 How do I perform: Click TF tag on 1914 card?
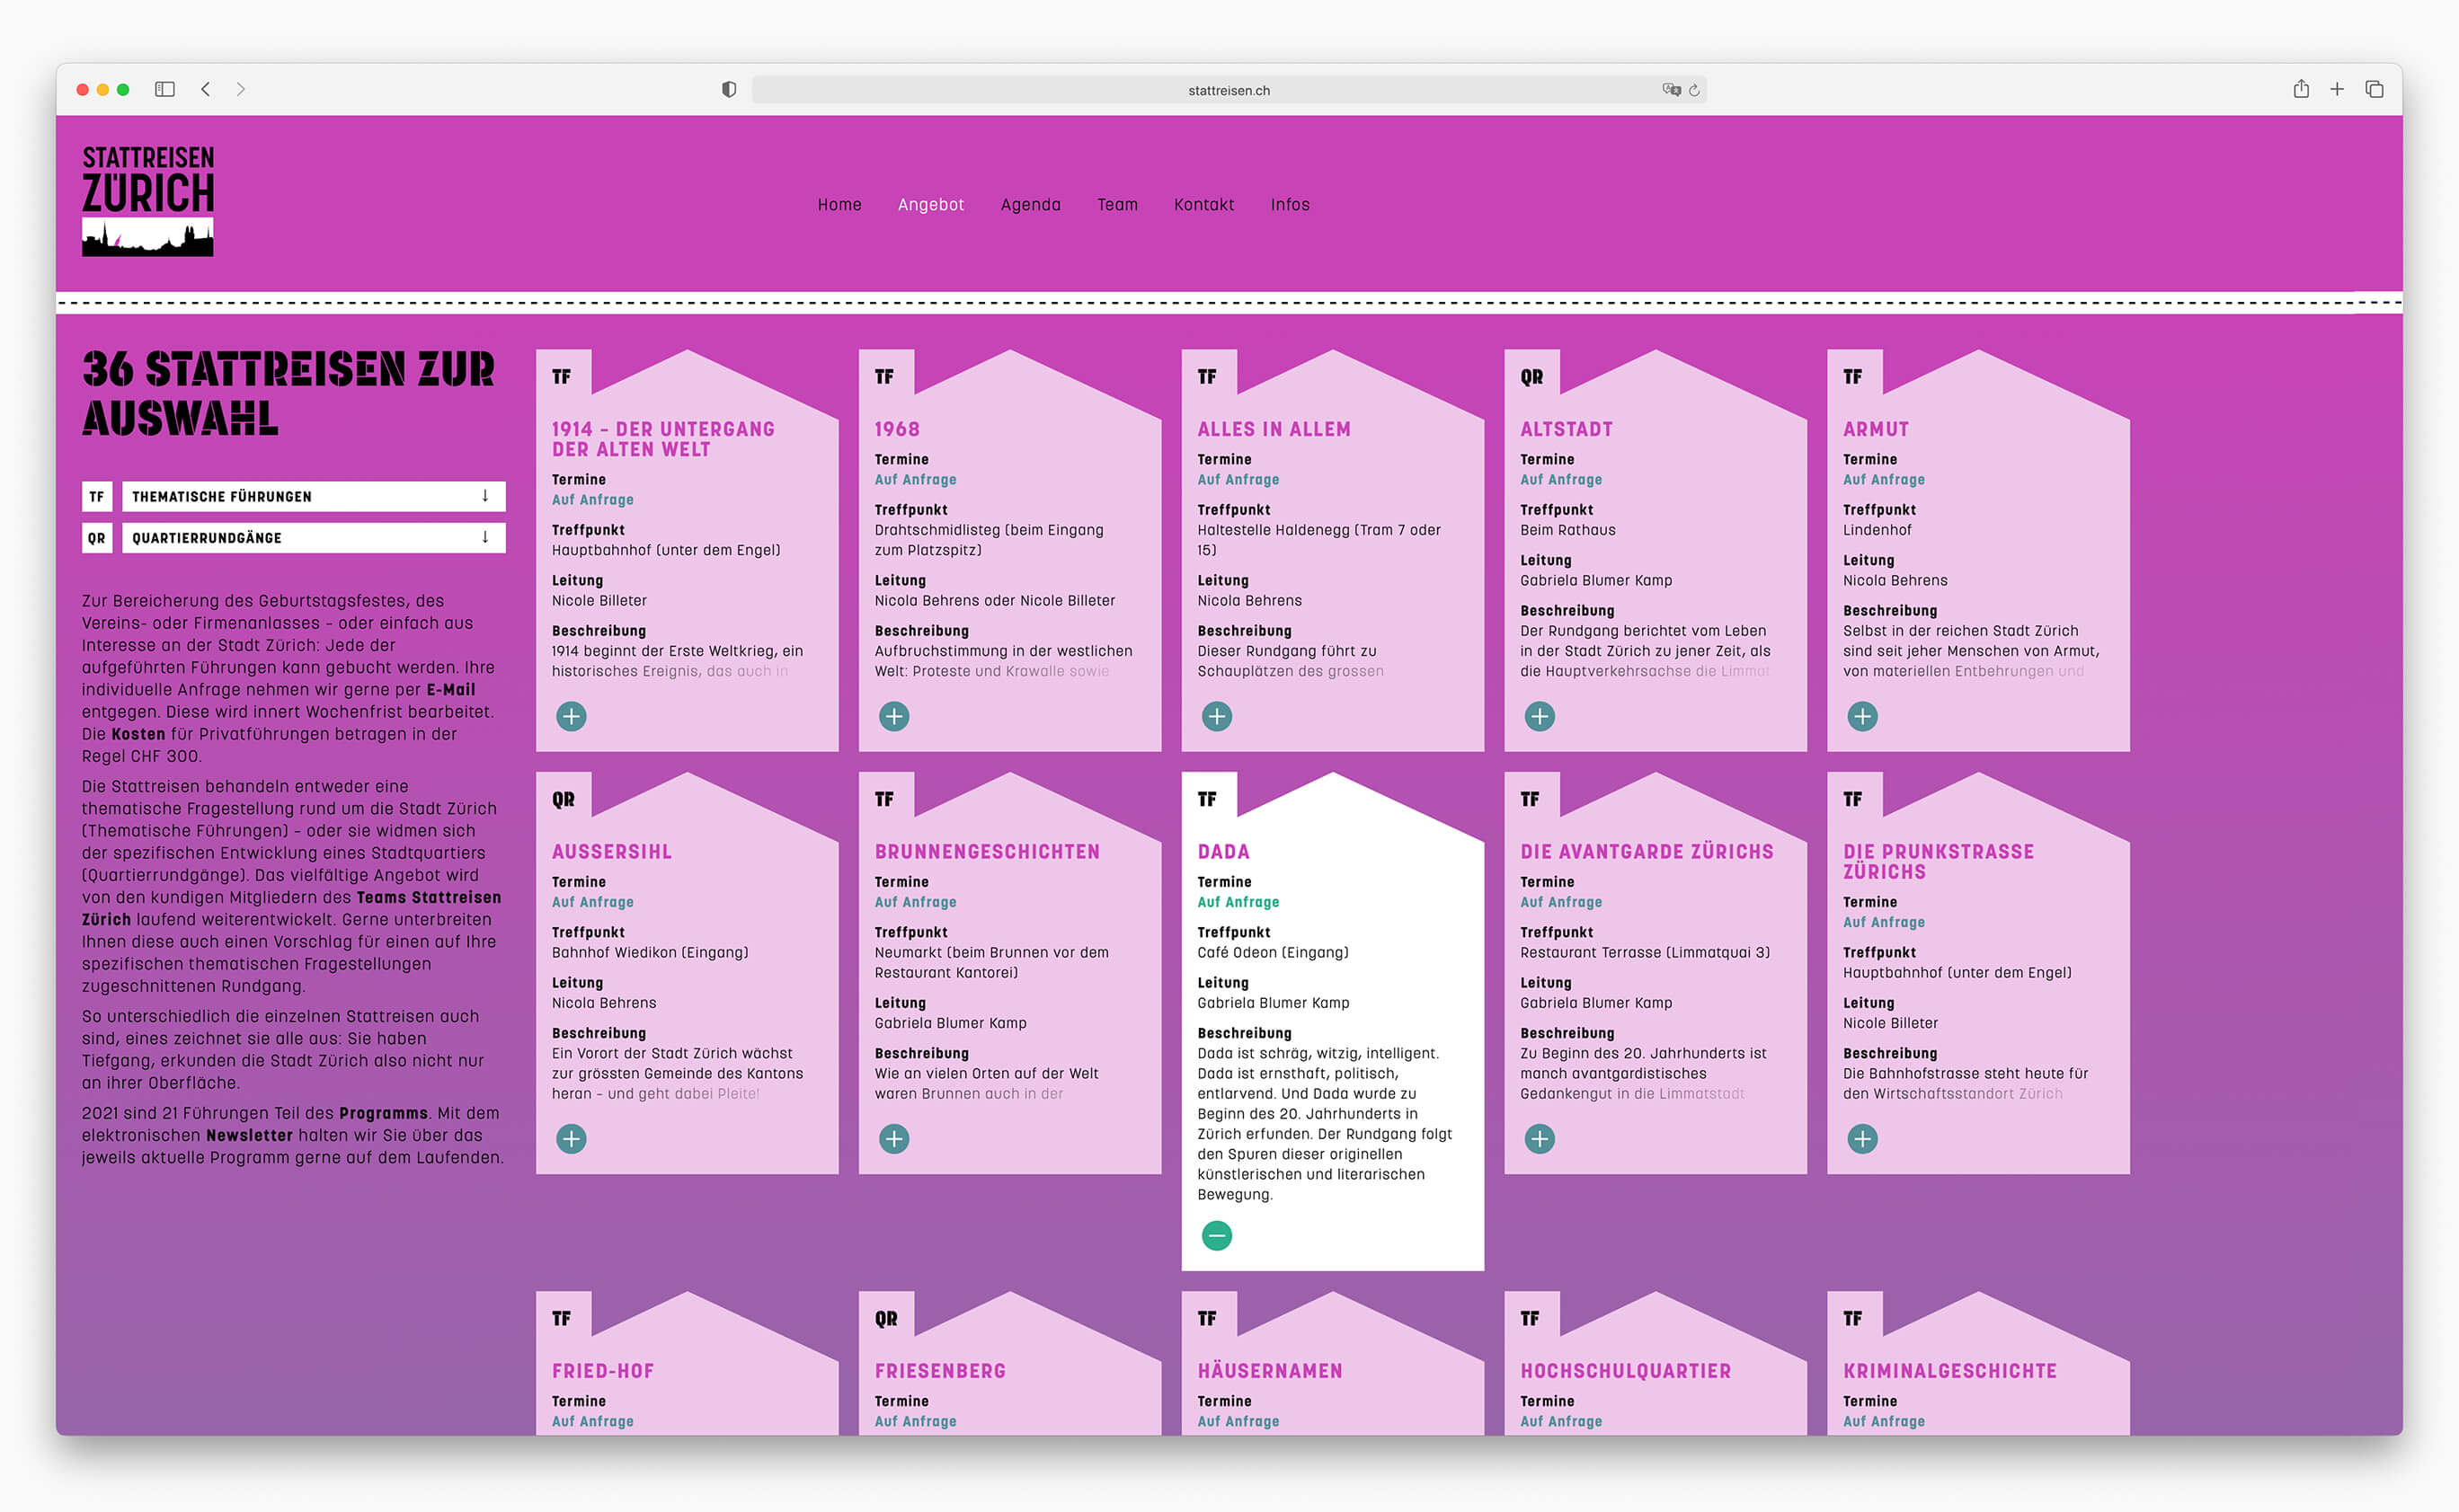563,377
